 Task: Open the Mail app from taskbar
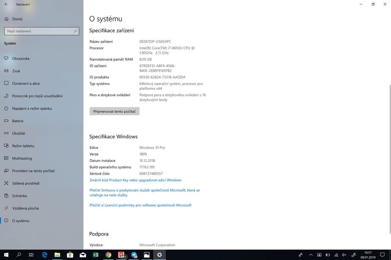[83, 255]
